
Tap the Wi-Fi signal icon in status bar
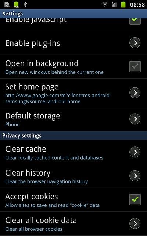pos(105,5)
